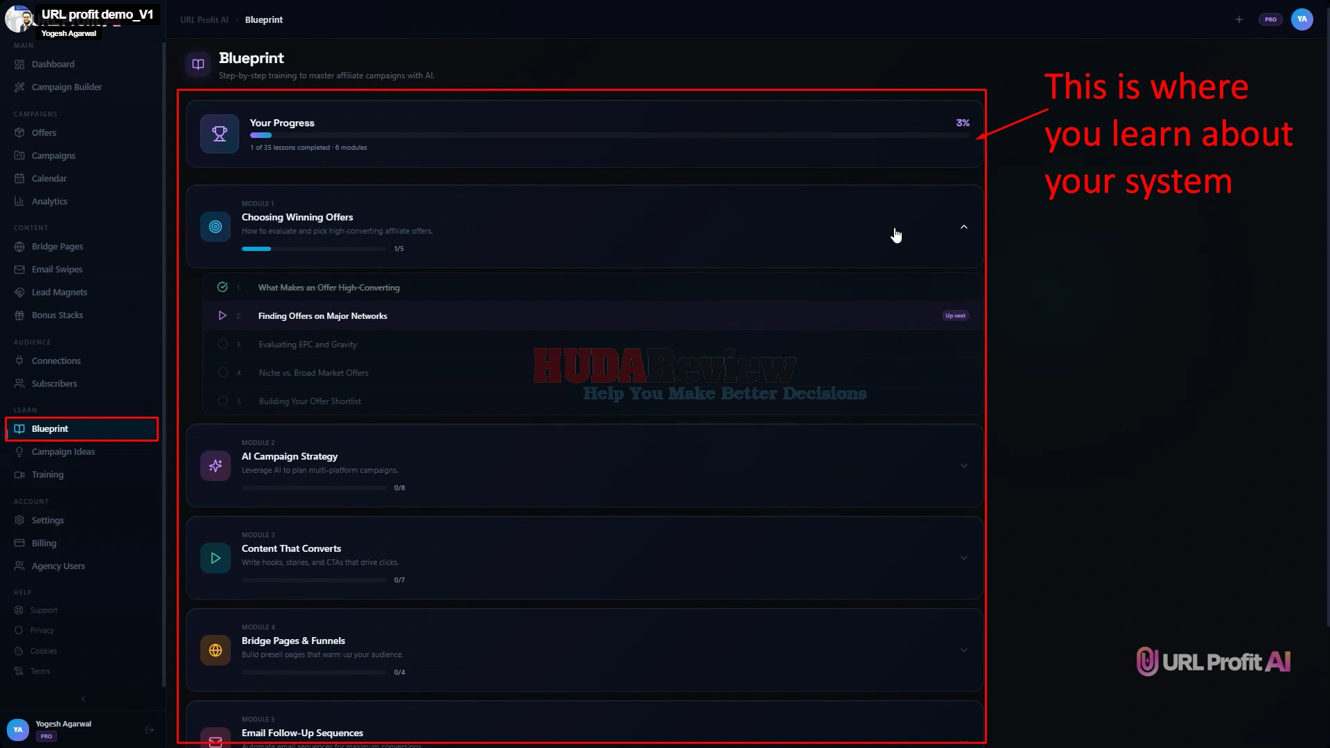
Task: Open the Analytics bar chart icon
Action: pos(19,202)
